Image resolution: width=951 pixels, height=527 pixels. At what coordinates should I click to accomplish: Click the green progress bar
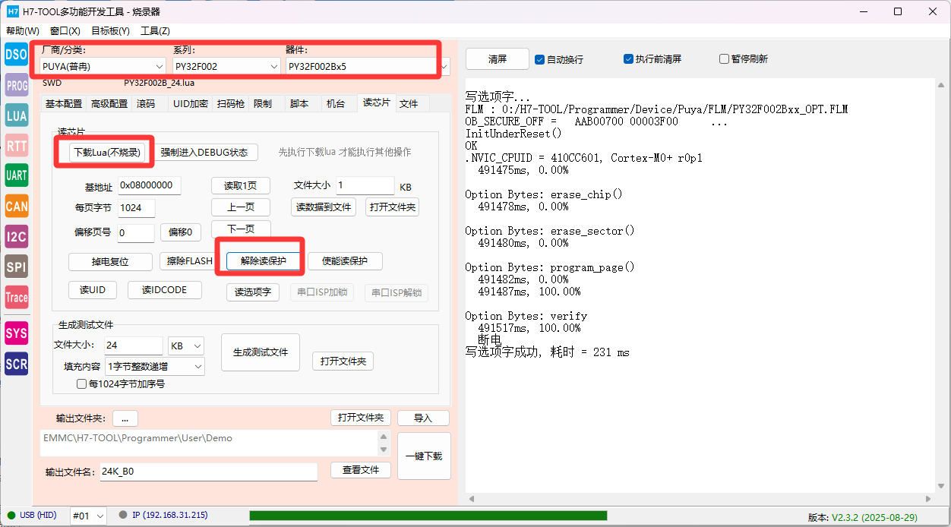[428, 516]
